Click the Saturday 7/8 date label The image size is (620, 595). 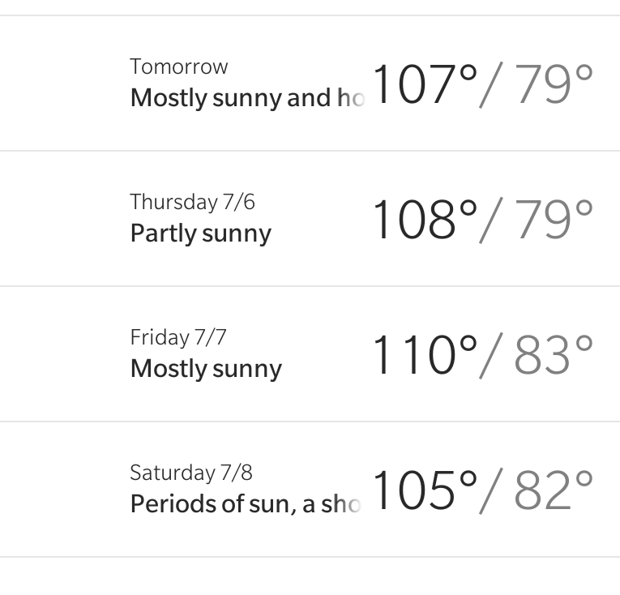click(191, 473)
